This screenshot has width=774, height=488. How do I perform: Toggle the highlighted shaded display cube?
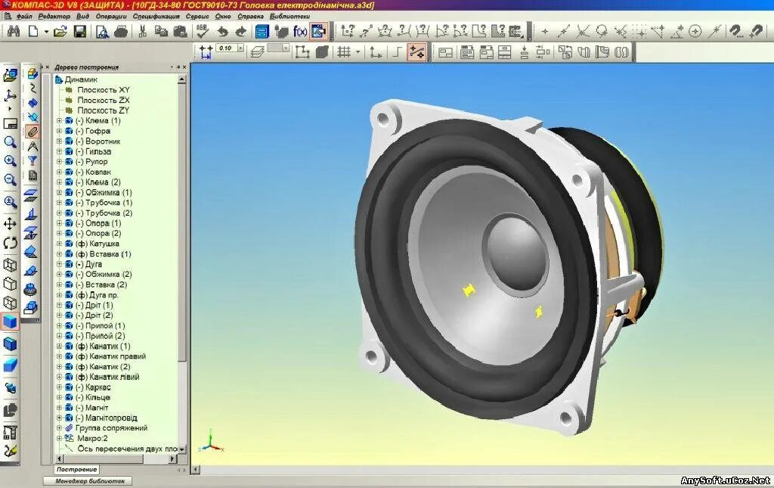click(10, 322)
